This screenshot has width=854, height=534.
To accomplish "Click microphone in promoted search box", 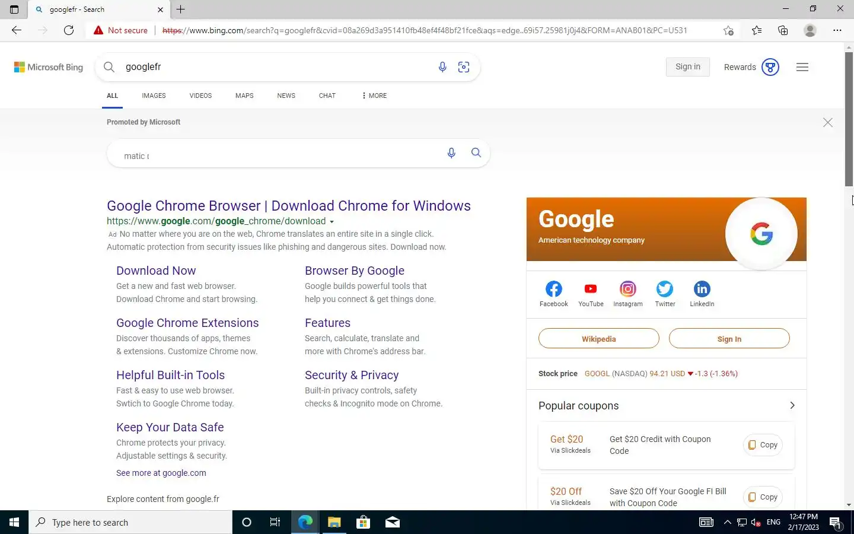I will coord(451,153).
